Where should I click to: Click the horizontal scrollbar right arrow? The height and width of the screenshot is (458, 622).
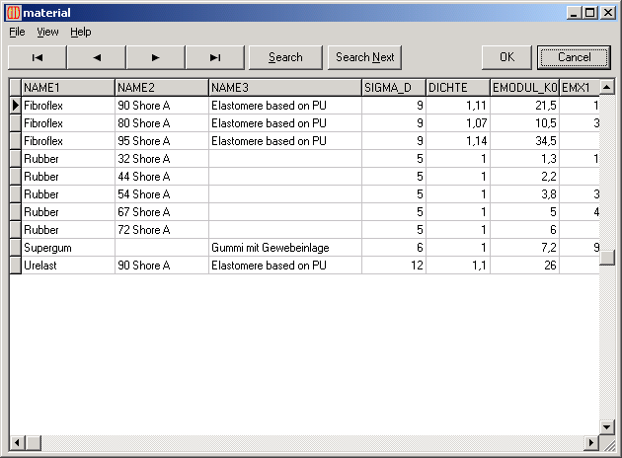coord(591,441)
